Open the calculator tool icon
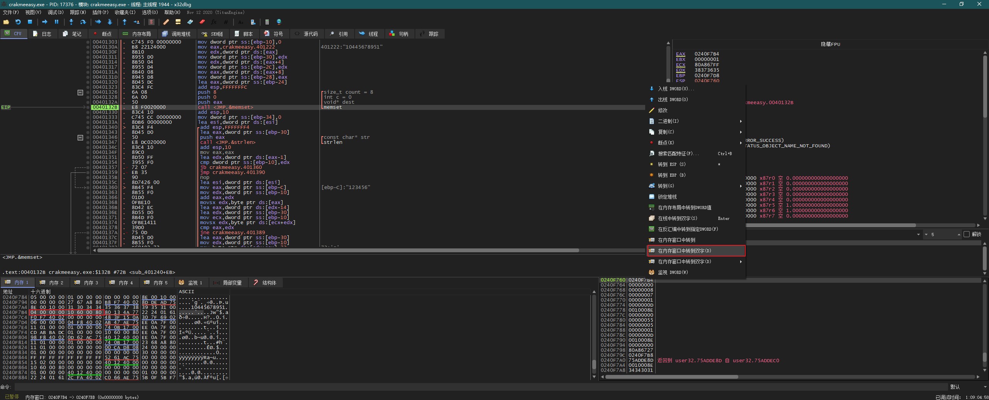This screenshot has width=989, height=400. click(267, 22)
